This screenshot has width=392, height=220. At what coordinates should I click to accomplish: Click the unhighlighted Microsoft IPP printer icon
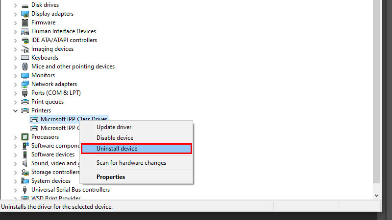[34, 128]
